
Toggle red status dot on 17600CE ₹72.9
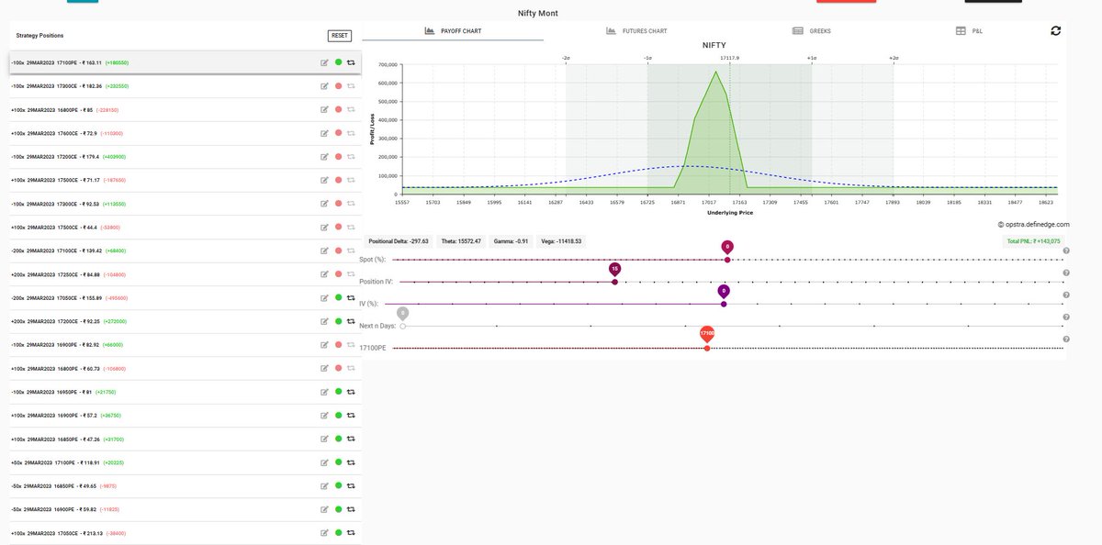click(x=338, y=133)
